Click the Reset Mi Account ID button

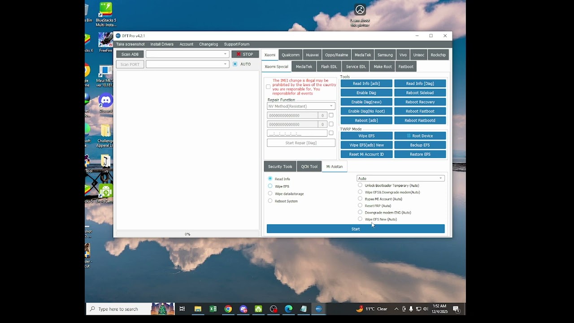pos(366,154)
